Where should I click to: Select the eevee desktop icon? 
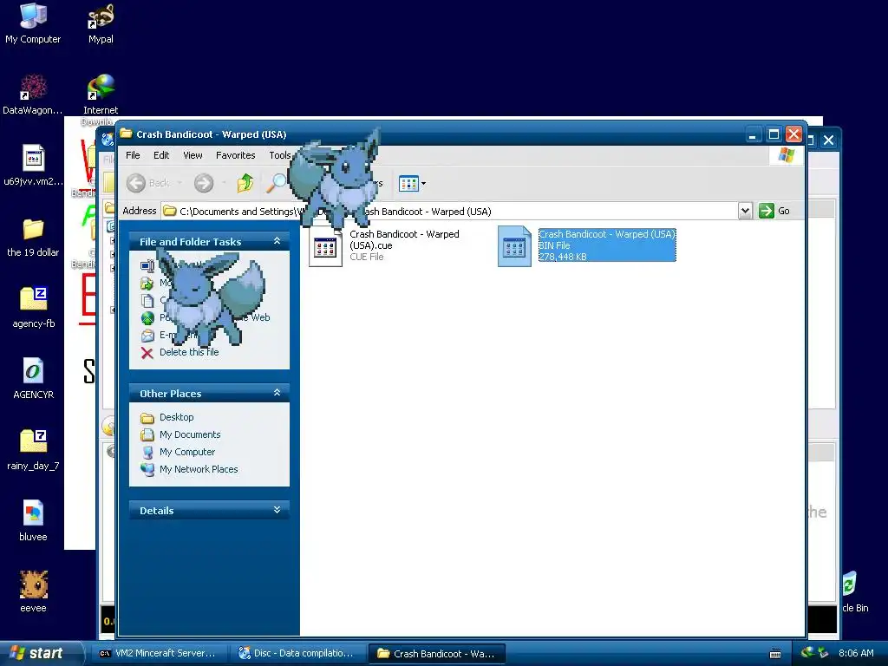[x=33, y=592]
